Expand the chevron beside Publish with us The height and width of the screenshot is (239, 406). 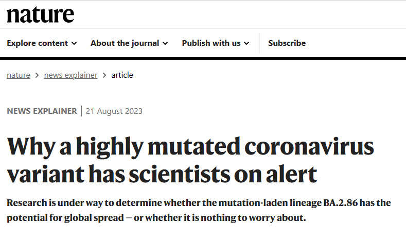246,43
